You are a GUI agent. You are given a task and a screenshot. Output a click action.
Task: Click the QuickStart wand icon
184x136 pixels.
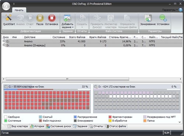(x=9, y=18)
